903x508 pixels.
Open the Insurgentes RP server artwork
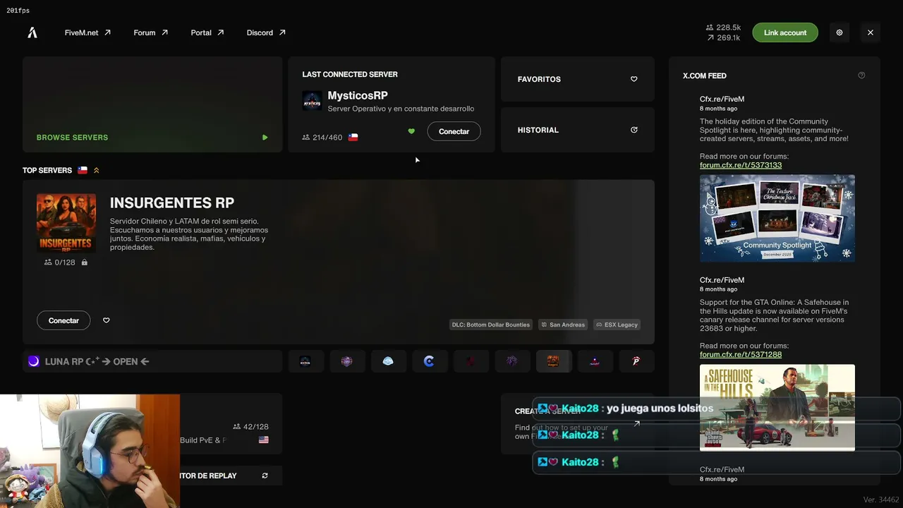coord(66,223)
